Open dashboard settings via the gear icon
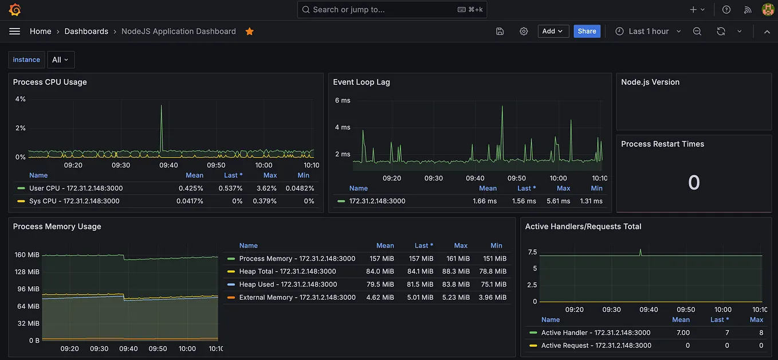The height and width of the screenshot is (360, 778). [x=523, y=31]
